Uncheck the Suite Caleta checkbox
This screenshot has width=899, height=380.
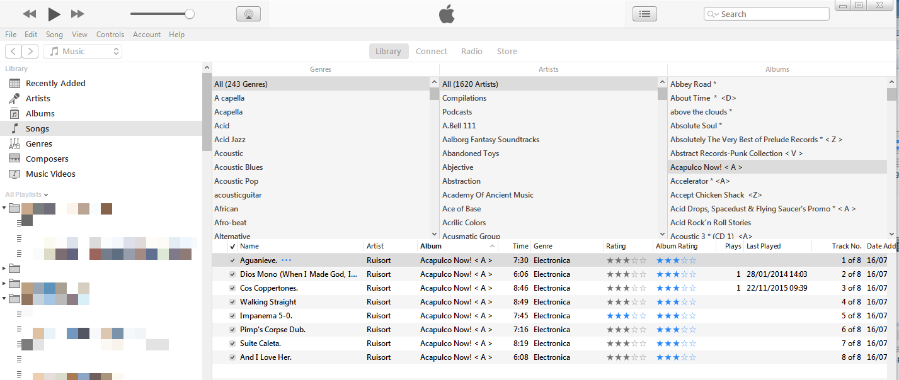point(232,344)
